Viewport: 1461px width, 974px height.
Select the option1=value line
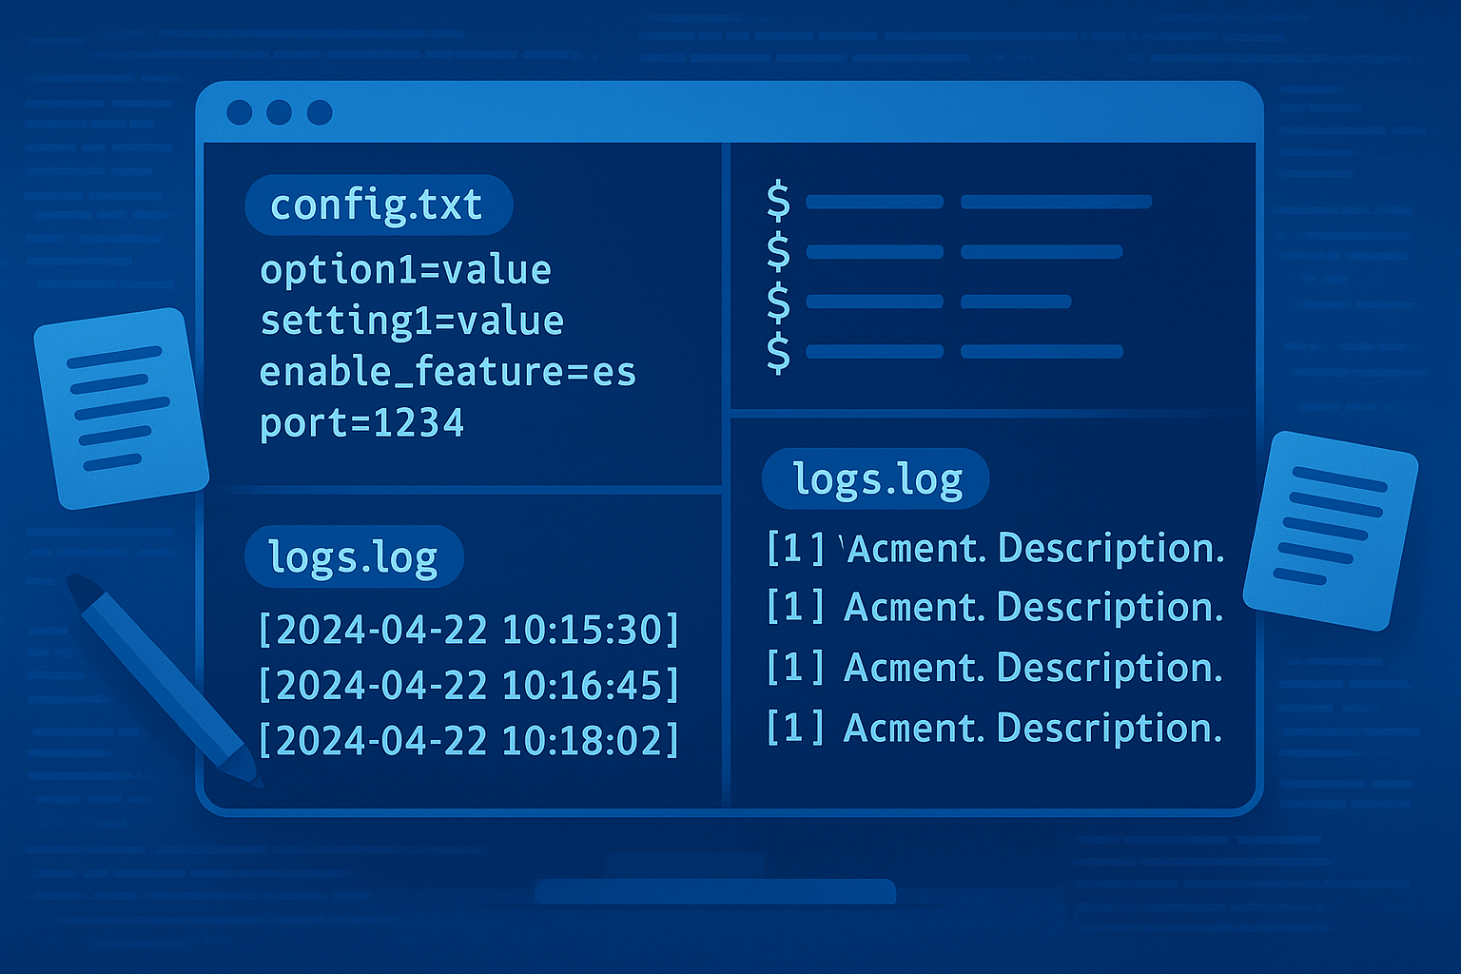pos(405,271)
